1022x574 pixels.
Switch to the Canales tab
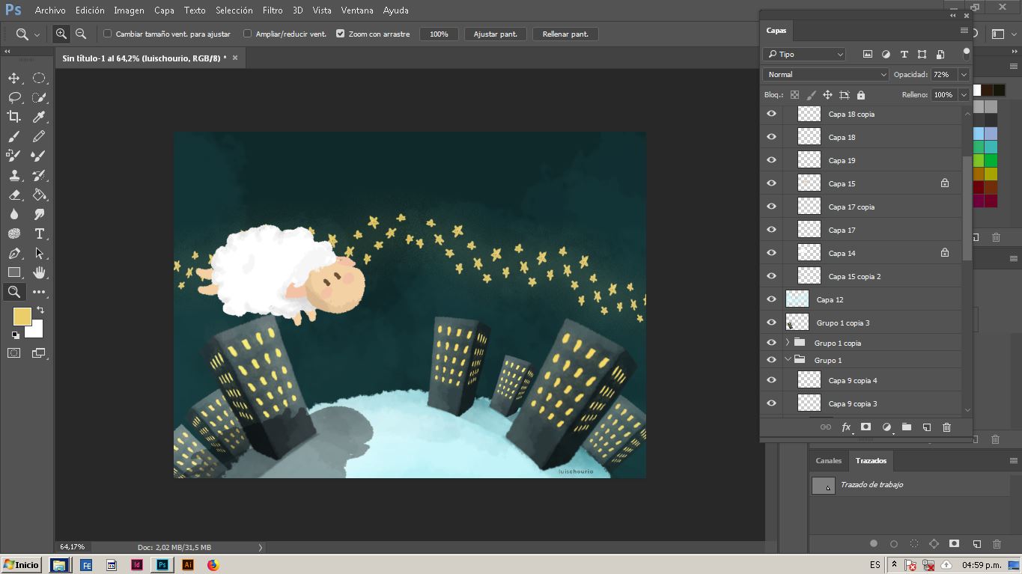click(828, 460)
